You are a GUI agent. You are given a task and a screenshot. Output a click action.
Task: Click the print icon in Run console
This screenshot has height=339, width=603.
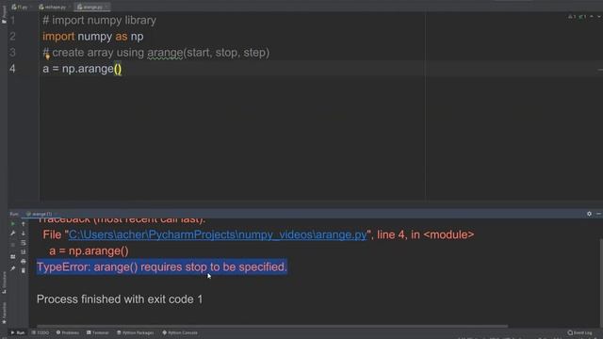(x=23, y=262)
